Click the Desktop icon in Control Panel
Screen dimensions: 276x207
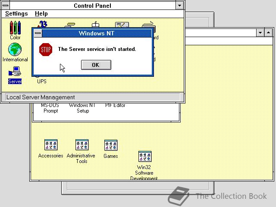pyautogui.click(x=122, y=25)
